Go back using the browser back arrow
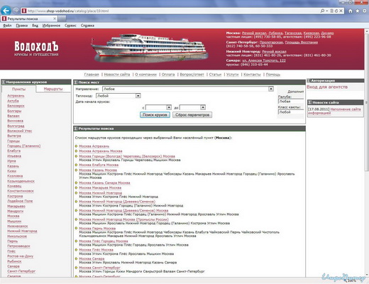Screen dimensions: 369x284 (6, 11)
